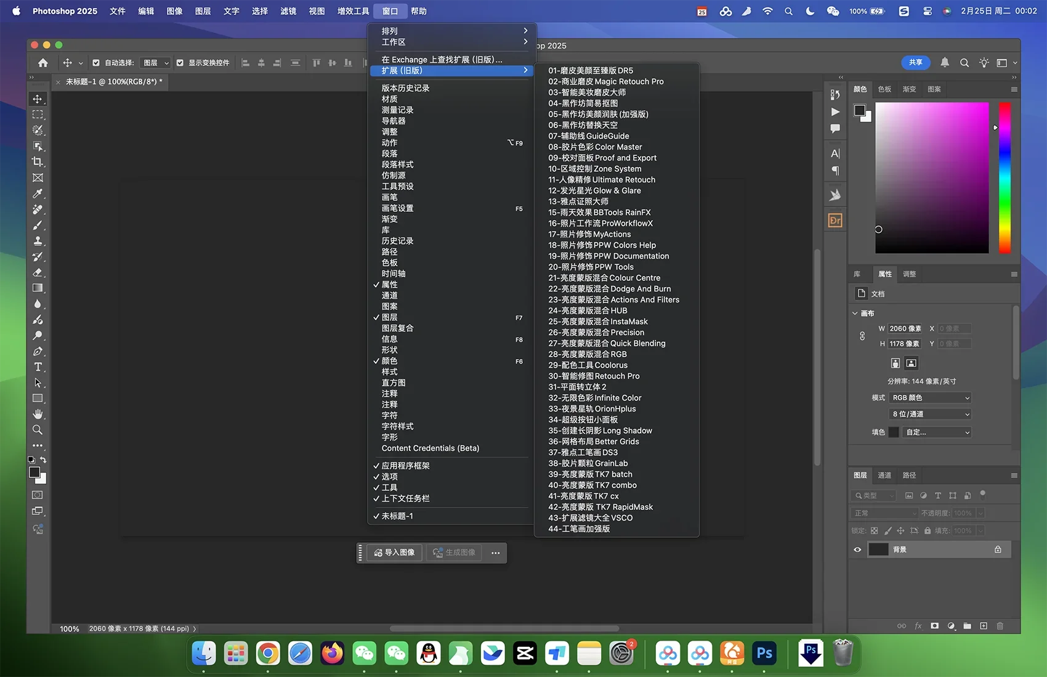Collapse the 画布 section
Image resolution: width=1047 pixels, height=677 pixels.
(855, 314)
